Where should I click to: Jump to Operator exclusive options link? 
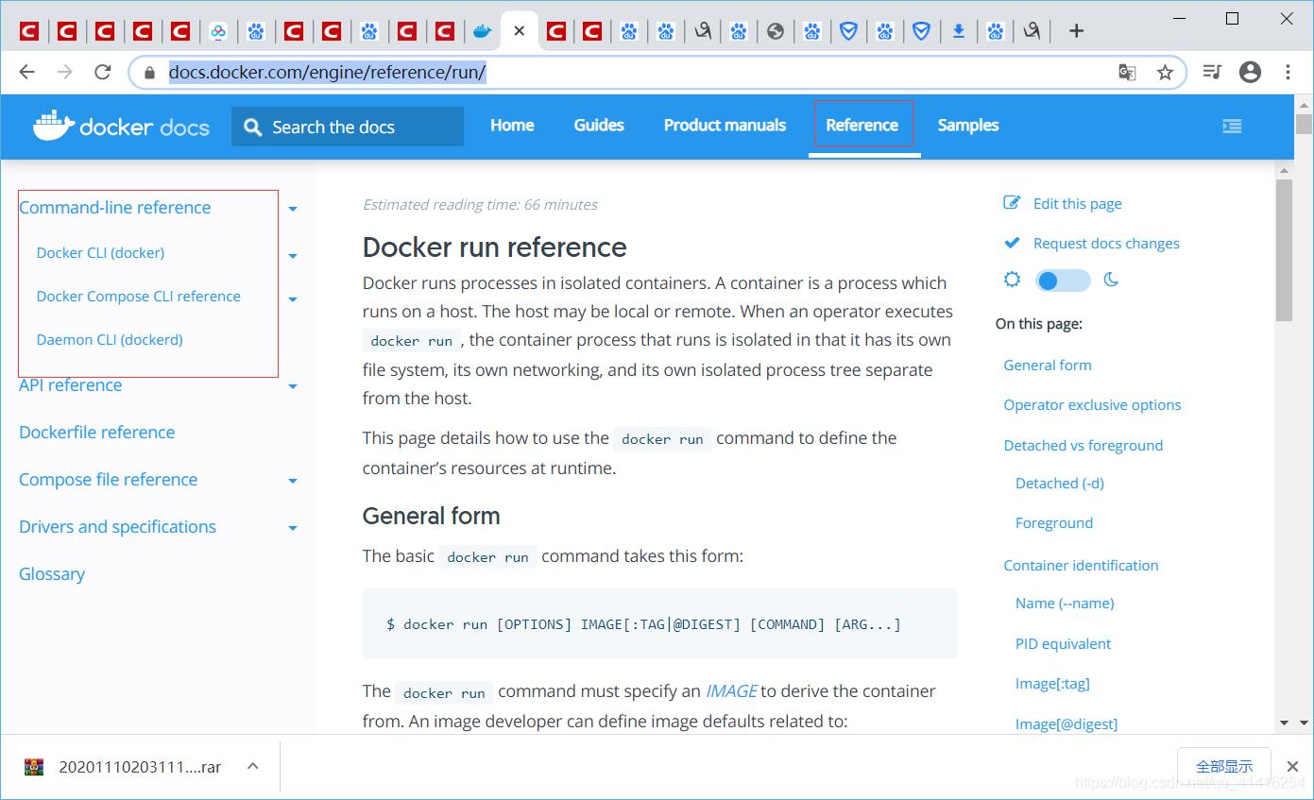click(x=1092, y=404)
